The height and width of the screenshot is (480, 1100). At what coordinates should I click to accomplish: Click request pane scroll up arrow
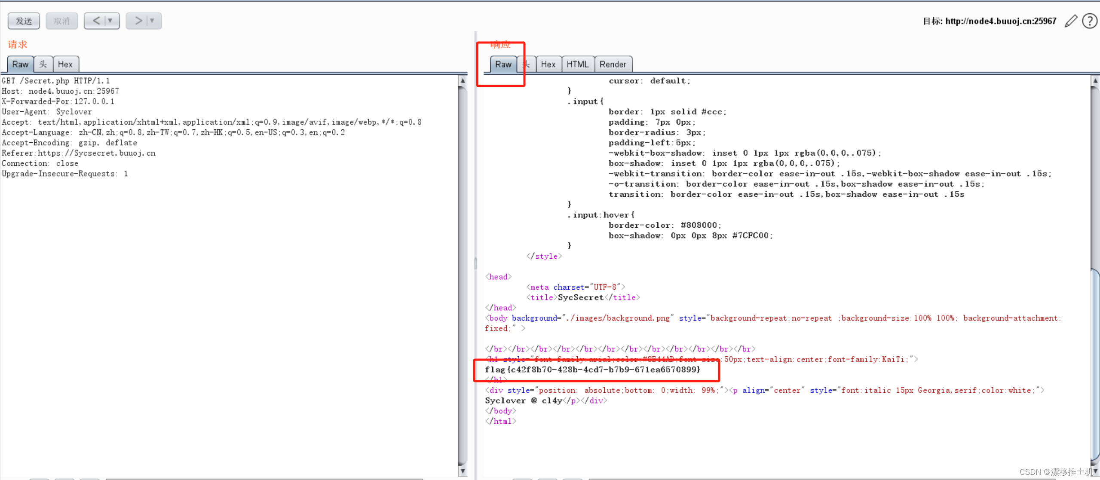click(x=463, y=81)
